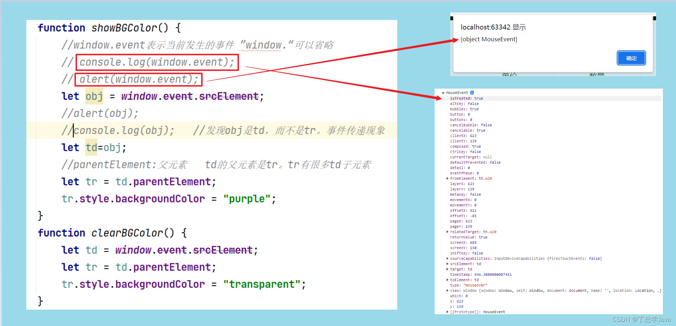The height and width of the screenshot is (326, 676).
Task: Collapse the MouseEvent object tree
Action: [443, 93]
